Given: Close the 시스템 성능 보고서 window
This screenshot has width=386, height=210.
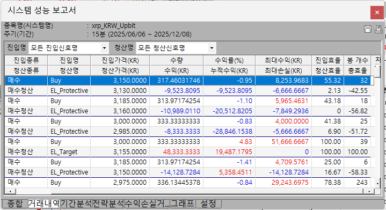Looking at the screenshot, I should [x=377, y=12].
